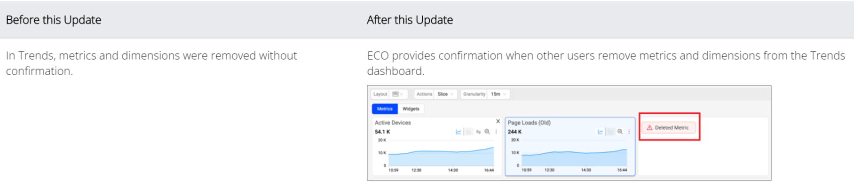854x188 pixels.
Task: Select line chart view for Page Loads (Old)
Action: click(x=600, y=132)
